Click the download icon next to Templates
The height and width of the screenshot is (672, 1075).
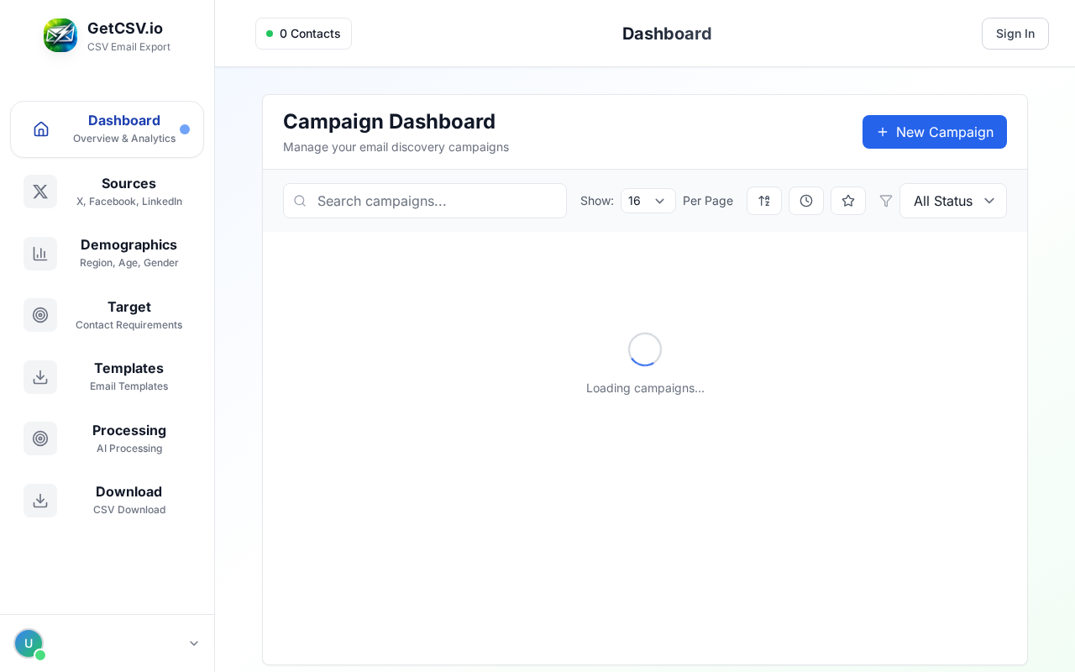(40, 377)
